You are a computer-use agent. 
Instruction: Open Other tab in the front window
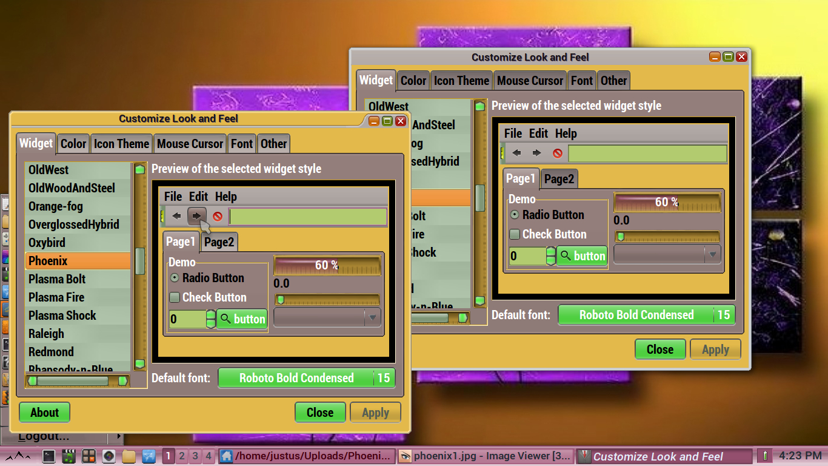coord(273,144)
